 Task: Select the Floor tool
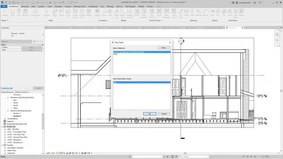click(68, 13)
